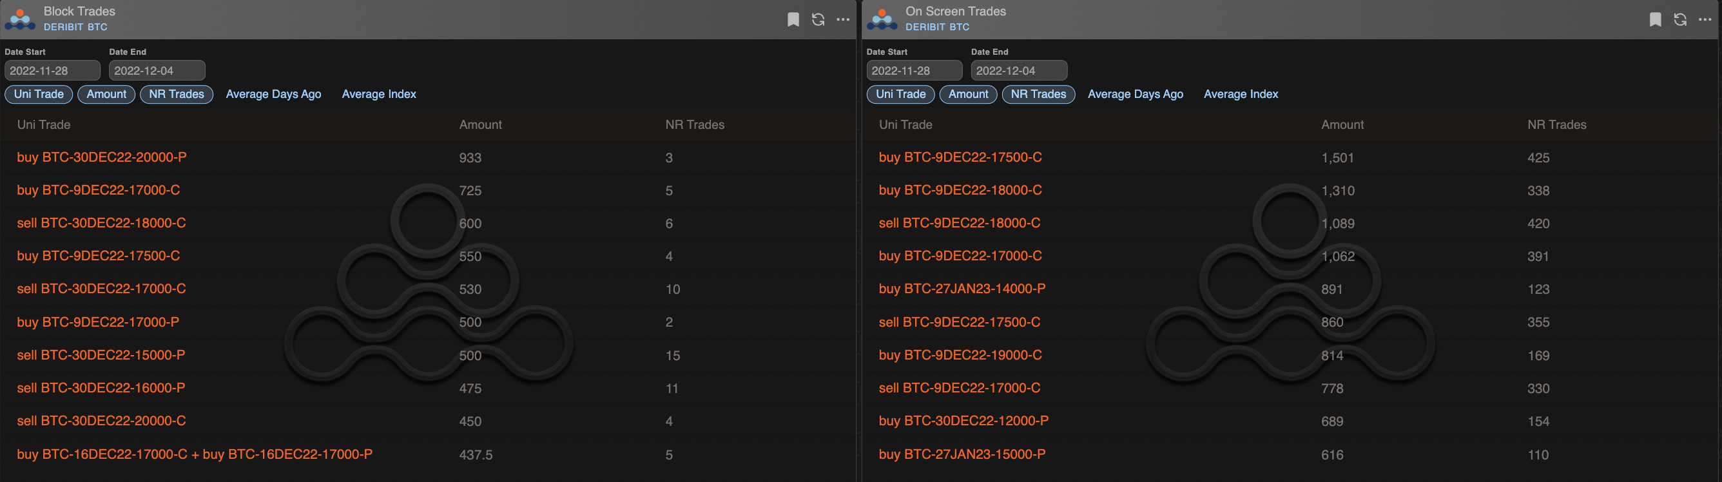Sort On Screen Trades by Uni Trade header
1722x482 pixels.
tap(905, 124)
